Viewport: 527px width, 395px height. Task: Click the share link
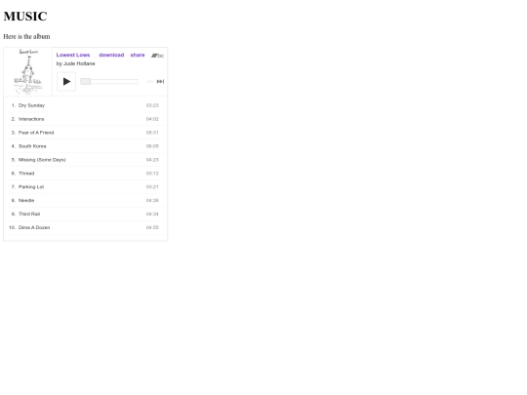tap(138, 55)
